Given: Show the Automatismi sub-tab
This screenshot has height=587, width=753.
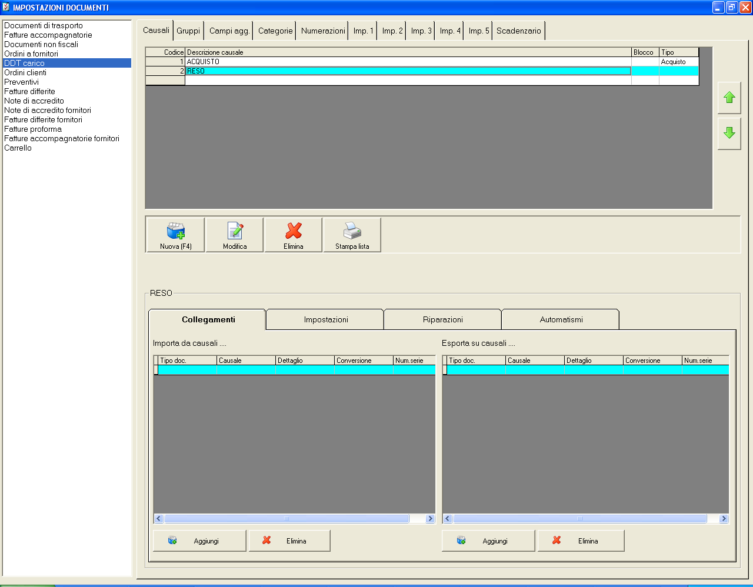Looking at the screenshot, I should (x=561, y=319).
